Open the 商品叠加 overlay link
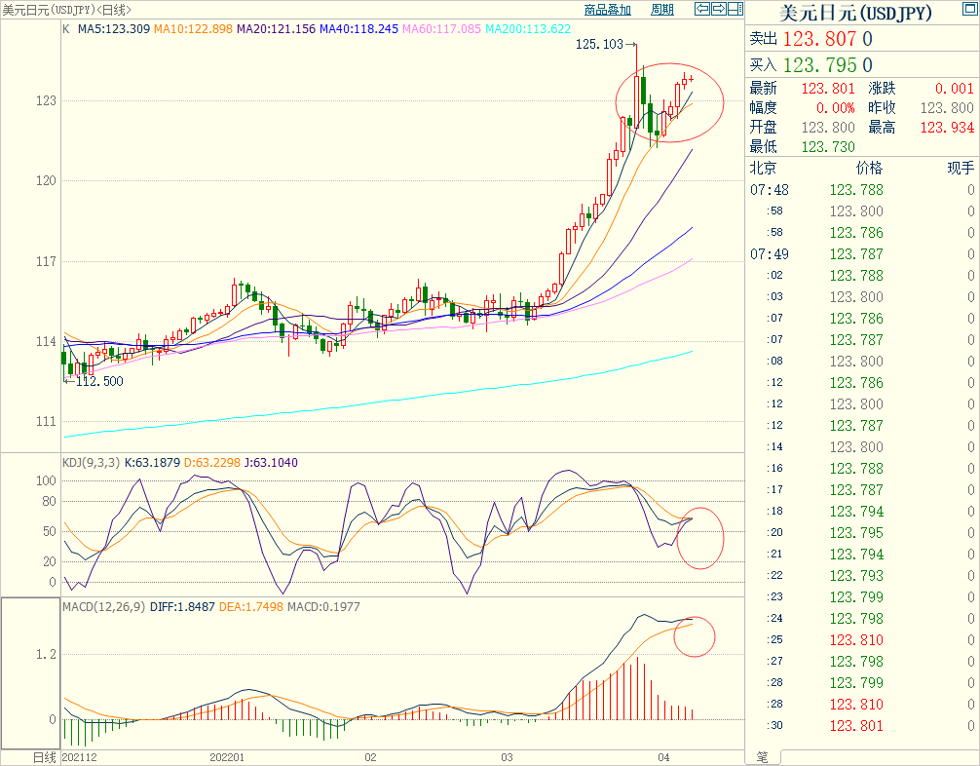The image size is (980, 766). [x=607, y=10]
